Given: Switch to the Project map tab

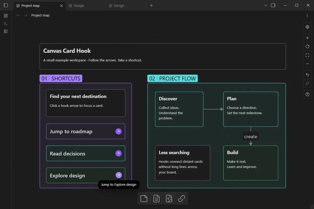Looking at the screenshot, I should (40, 5).
